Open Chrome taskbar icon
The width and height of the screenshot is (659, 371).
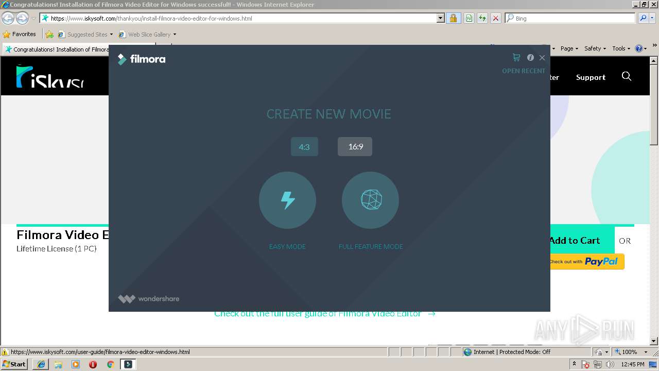click(x=110, y=364)
